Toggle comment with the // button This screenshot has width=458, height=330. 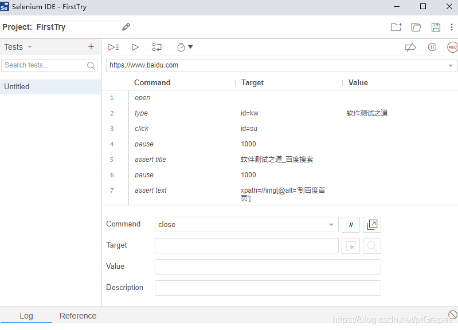[351, 224]
